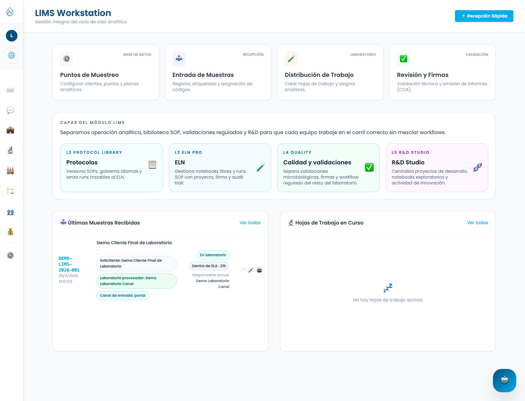Click the DNA icon in R&D Studio card
The height and width of the screenshot is (401, 525).
pos(478,167)
